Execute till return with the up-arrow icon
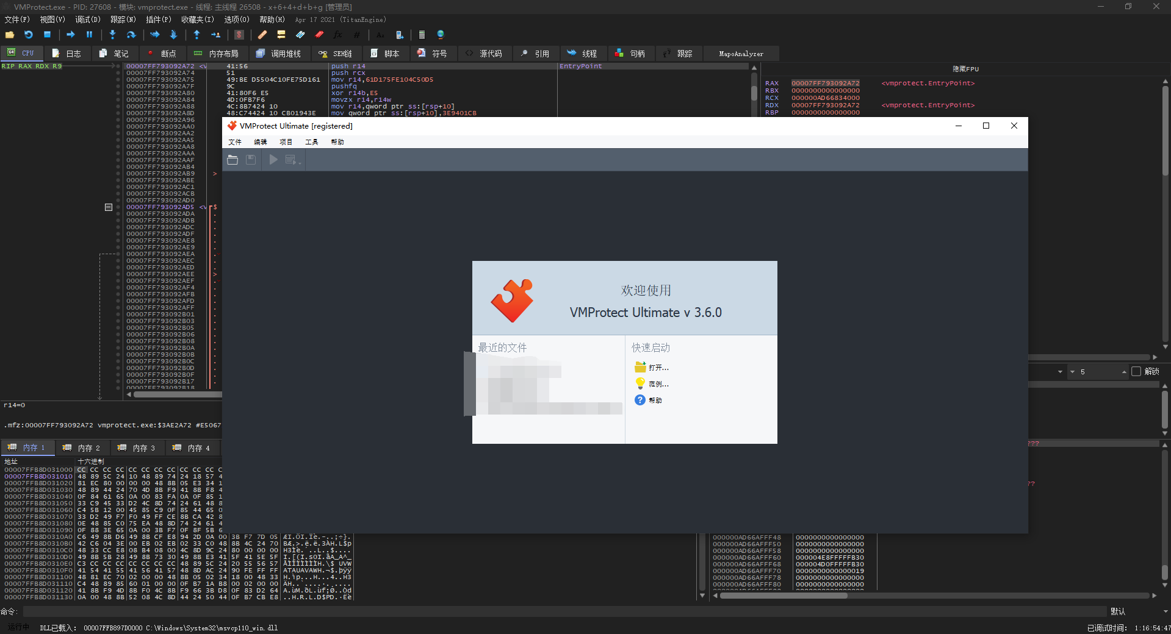The width and height of the screenshot is (1171, 634). pyautogui.click(x=196, y=35)
